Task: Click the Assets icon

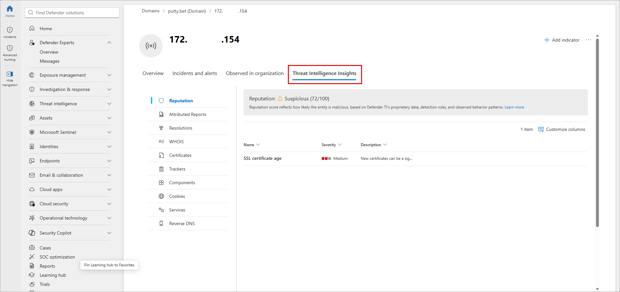Action: (x=32, y=118)
